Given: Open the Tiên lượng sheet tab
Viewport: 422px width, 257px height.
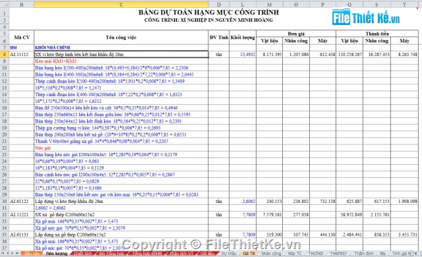Looking at the screenshot, I should tap(56, 253).
